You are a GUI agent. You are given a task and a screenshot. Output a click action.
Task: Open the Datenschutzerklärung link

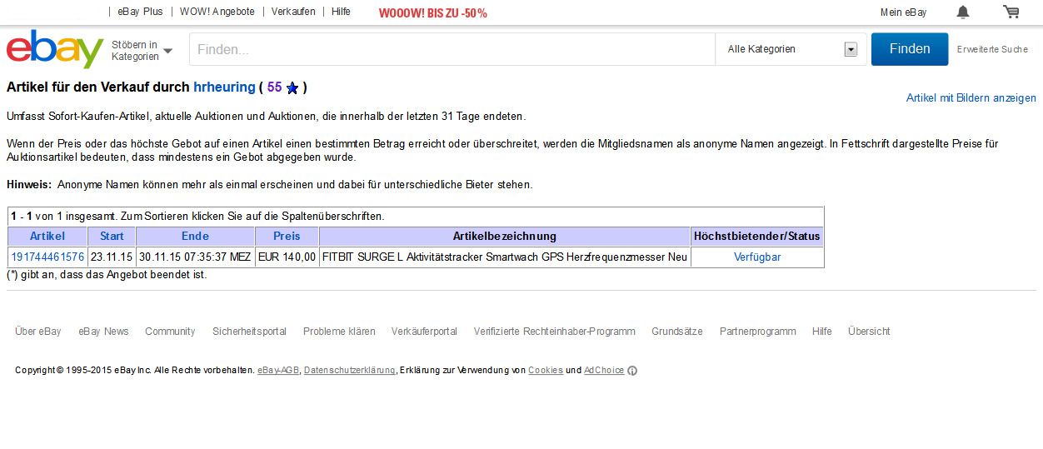coord(349,371)
